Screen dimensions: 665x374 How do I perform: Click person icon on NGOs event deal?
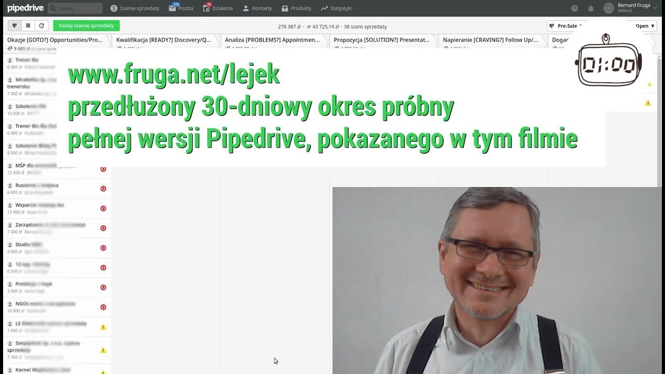(10, 304)
